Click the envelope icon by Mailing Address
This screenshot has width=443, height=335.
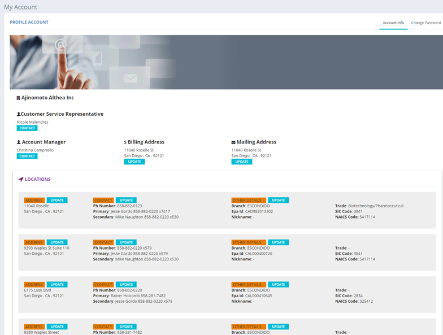(x=233, y=142)
